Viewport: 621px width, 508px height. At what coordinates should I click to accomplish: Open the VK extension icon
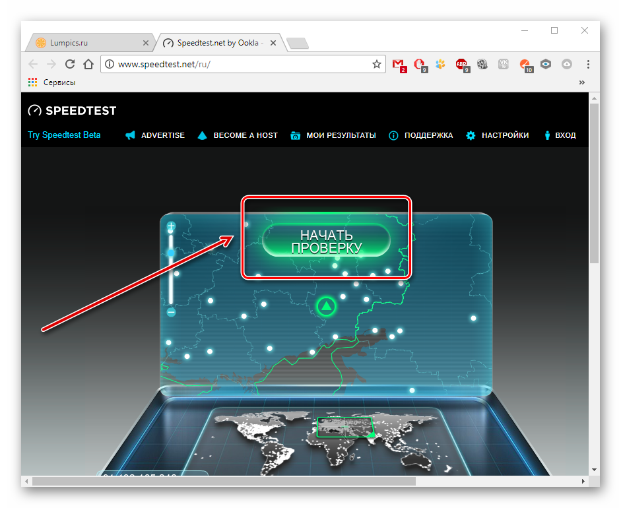coord(504,64)
